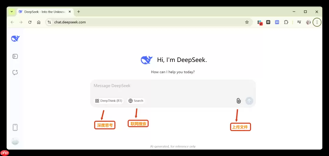Bookmark this page with star icon
329x156 pixels.
tap(247, 22)
